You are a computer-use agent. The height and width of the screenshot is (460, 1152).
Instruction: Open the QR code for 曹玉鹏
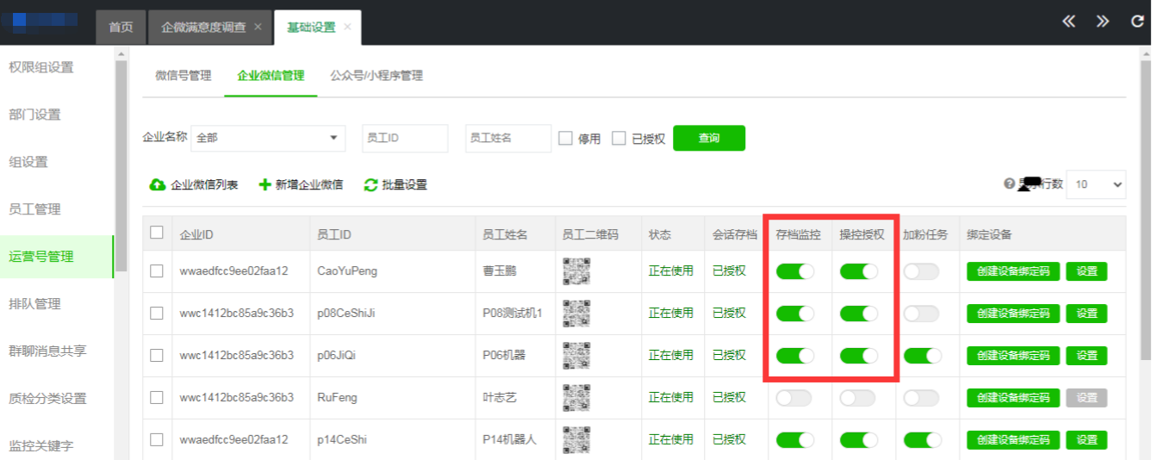coord(576,271)
